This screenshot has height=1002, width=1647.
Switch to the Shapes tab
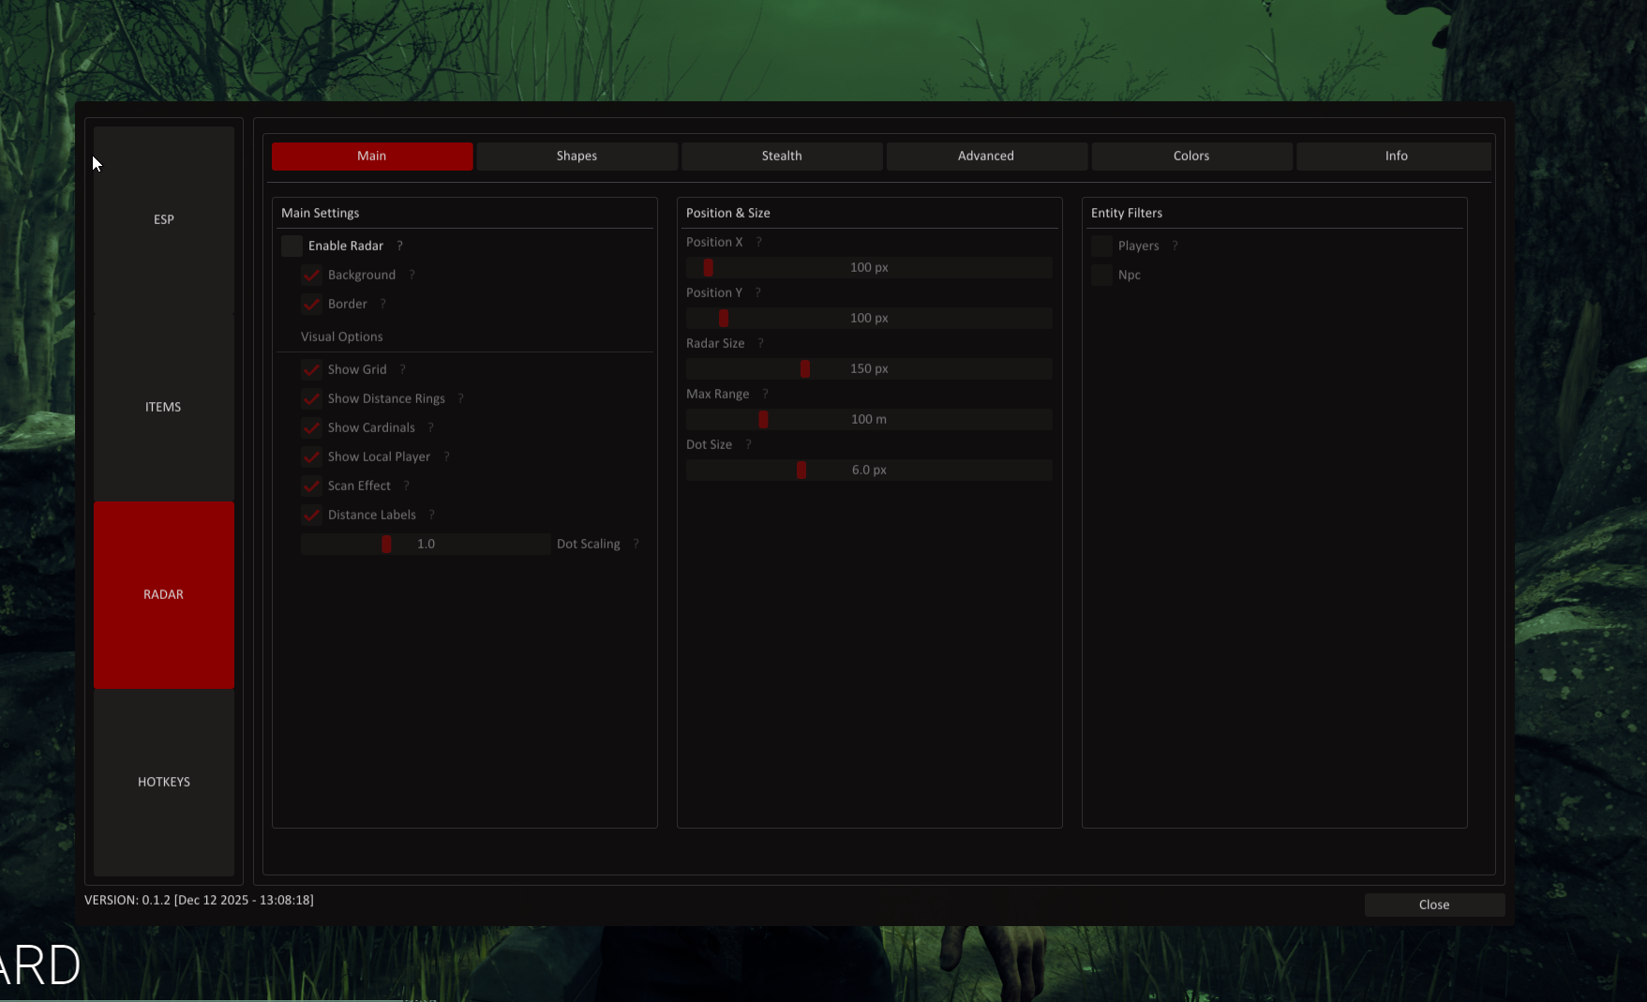tap(576, 156)
